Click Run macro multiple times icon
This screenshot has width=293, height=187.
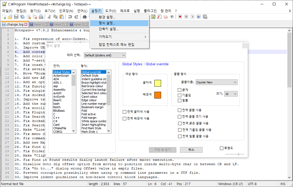[199, 17]
